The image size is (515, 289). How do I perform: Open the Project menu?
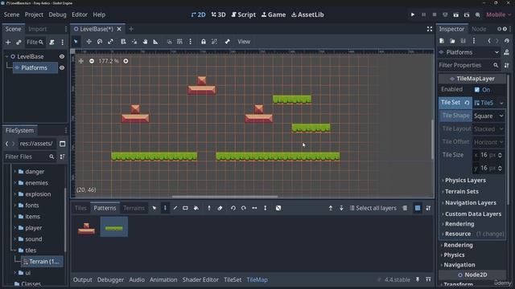(34, 14)
